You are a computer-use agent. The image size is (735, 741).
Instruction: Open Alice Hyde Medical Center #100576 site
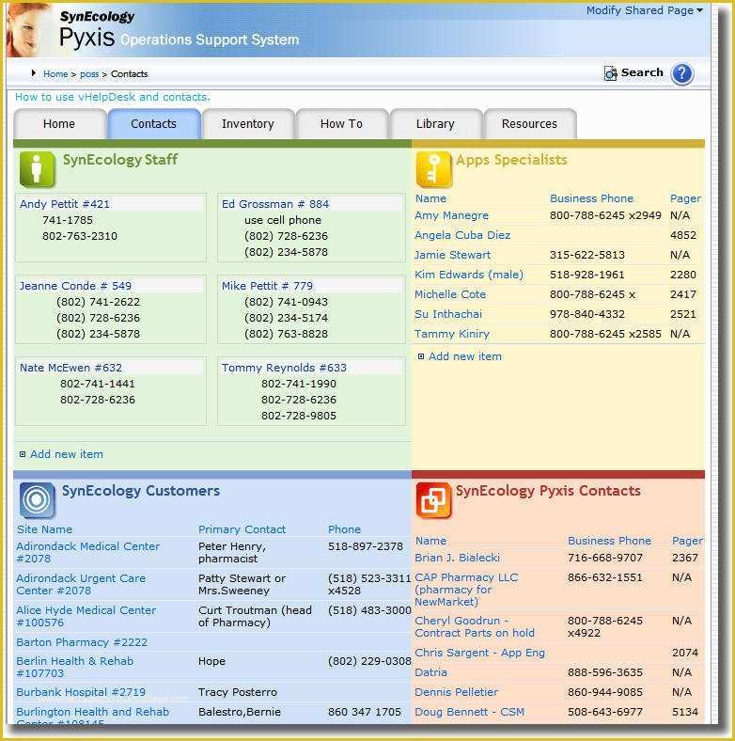(x=86, y=617)
